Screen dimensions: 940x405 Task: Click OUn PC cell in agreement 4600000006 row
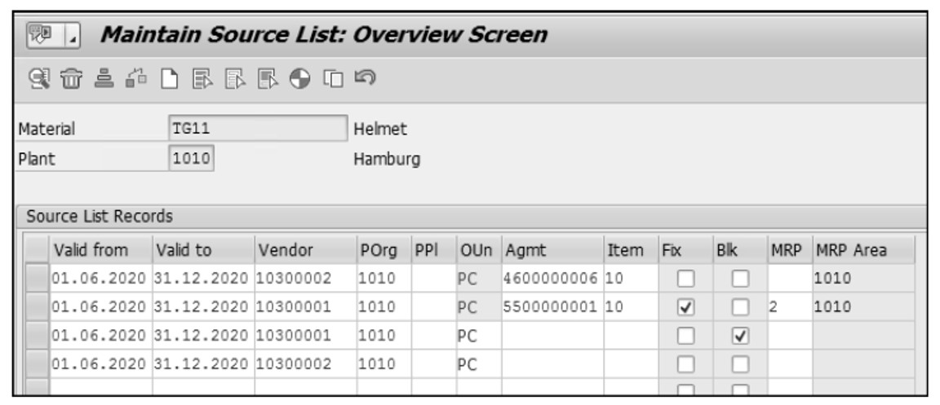[x=479, y=279]
